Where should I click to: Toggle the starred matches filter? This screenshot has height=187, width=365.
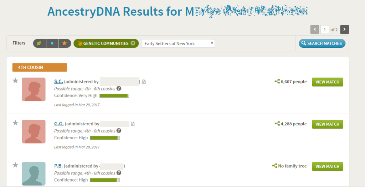pyautogui.click(x=65, y=43)
